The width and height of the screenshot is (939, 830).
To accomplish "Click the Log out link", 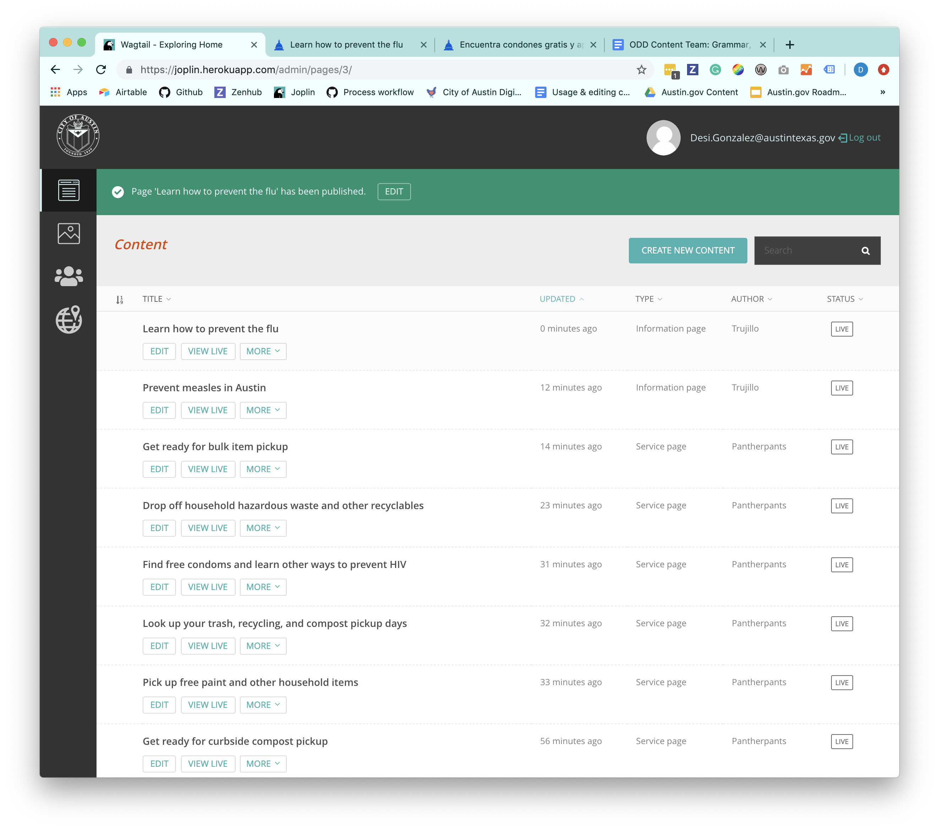I will point(865,137).
